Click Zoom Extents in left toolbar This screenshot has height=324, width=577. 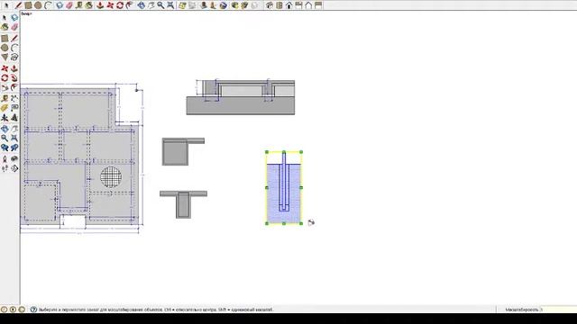(14, 138)
